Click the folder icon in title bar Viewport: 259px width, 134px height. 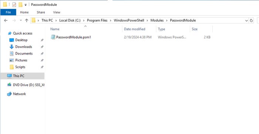5,5
